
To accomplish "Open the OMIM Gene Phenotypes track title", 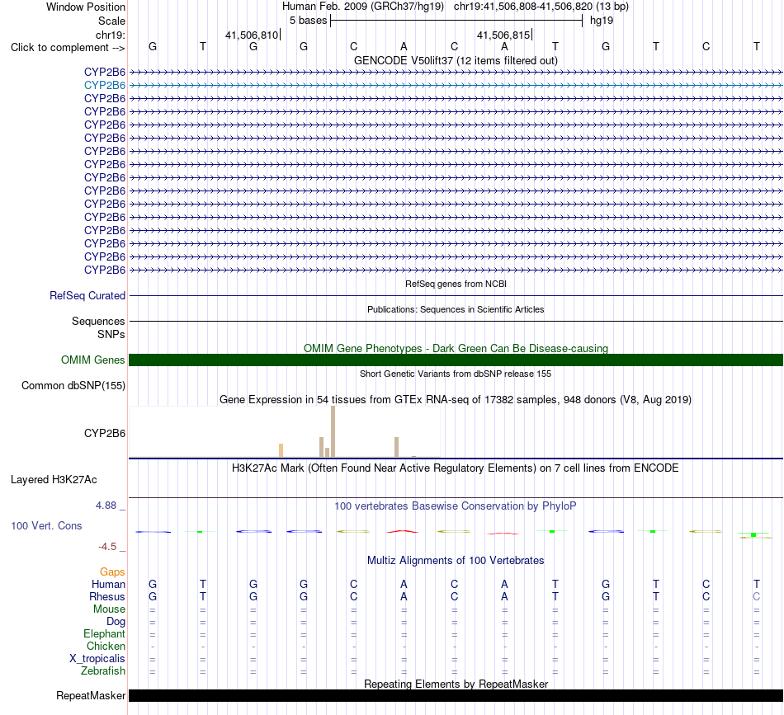I will (x=456, y=348).
